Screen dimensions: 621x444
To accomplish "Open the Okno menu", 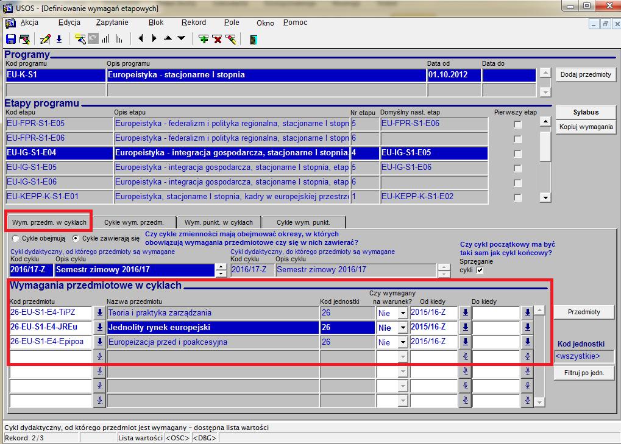I will pyautogui.click(x=265, y=23).
